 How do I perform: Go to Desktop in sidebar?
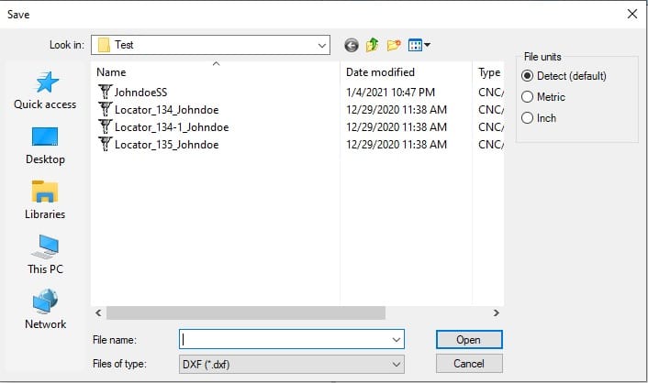(45, 146)
